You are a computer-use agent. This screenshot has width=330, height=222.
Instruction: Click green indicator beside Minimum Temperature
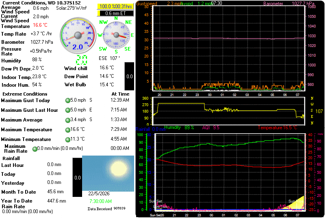point(67,139)
